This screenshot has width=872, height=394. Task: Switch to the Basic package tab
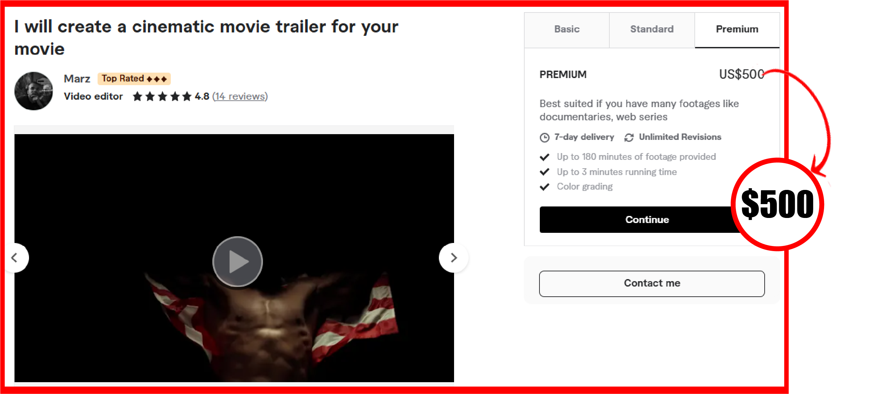click(567, 29)
